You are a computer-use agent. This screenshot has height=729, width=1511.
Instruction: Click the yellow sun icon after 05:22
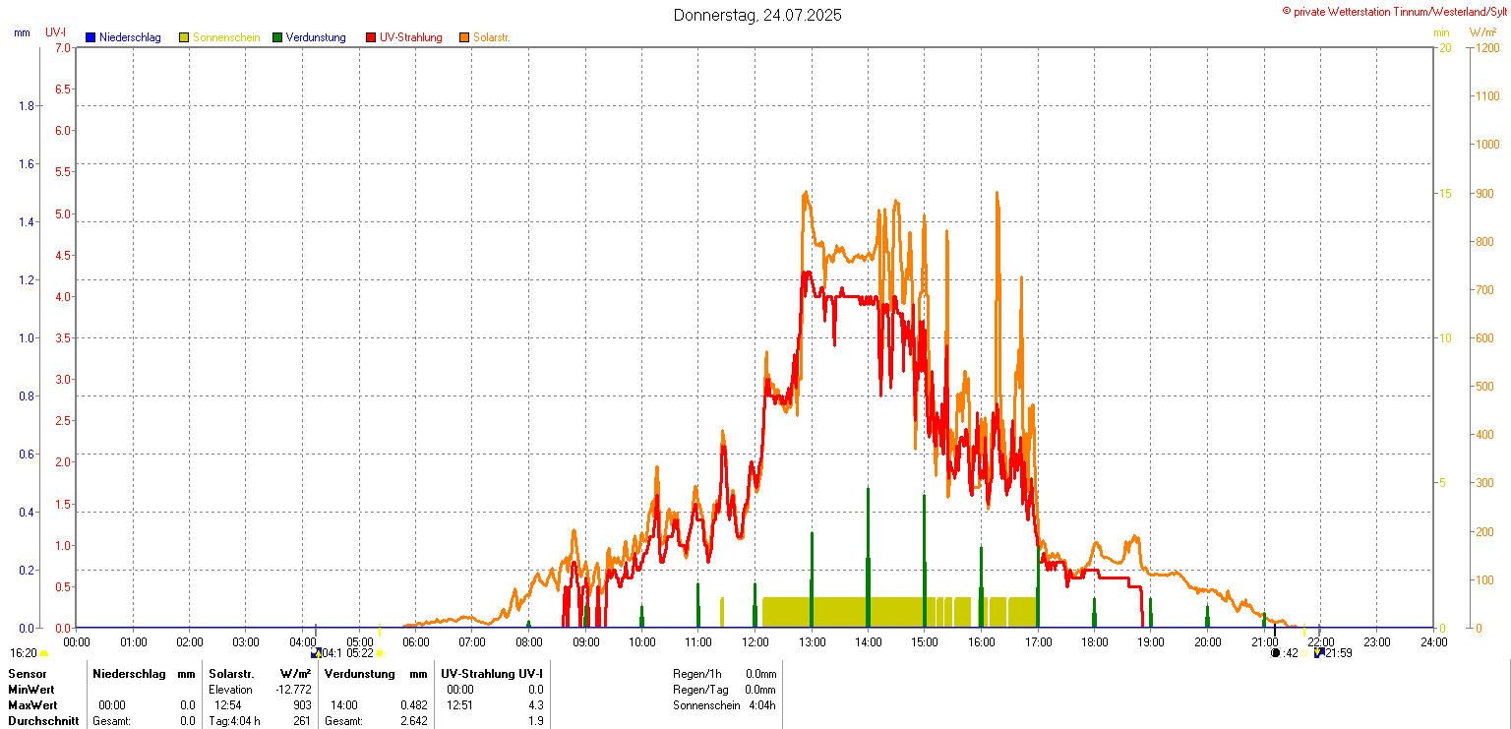(x=380, y=653)
